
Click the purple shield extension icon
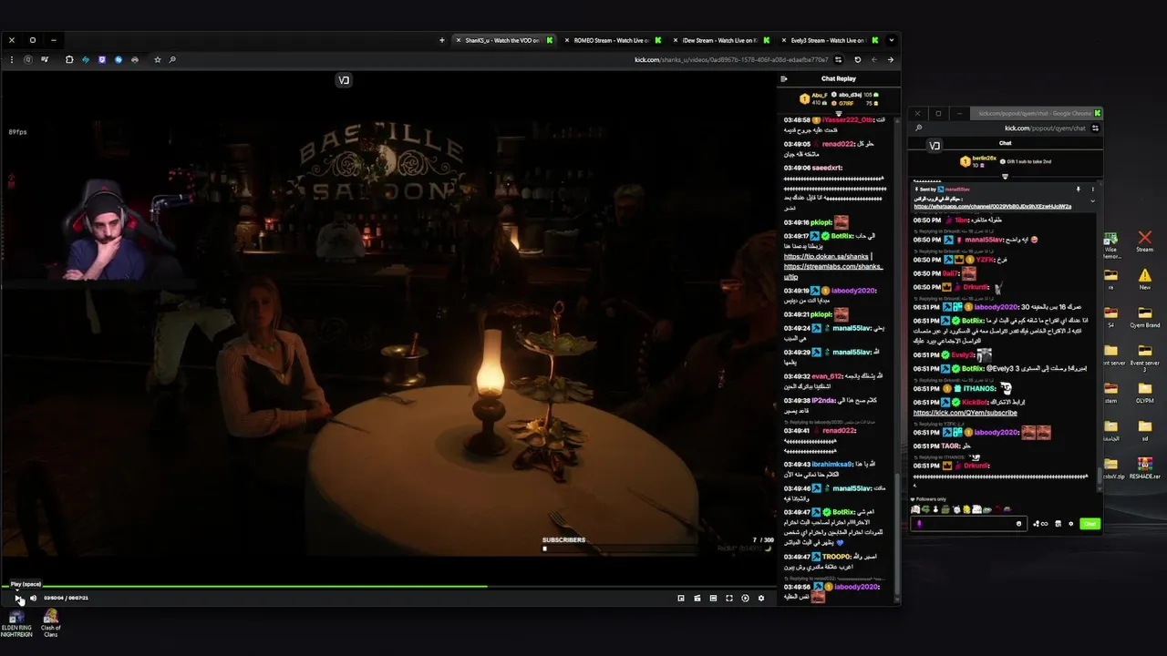(x=102, y=60)
